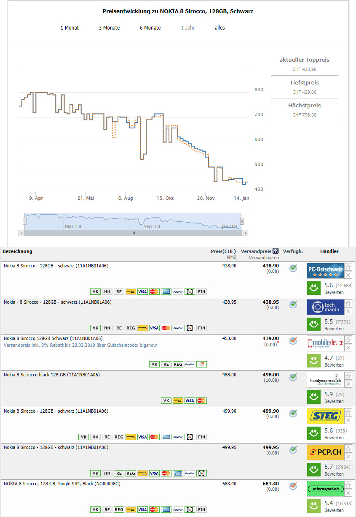Open the tech mania merchant logo
356x517 pixels.
point(326,307)
